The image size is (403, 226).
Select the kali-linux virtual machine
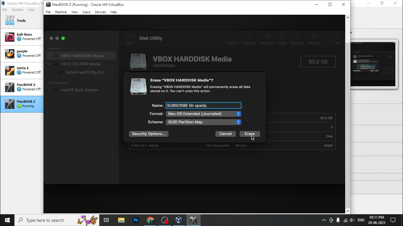[22, 37]
